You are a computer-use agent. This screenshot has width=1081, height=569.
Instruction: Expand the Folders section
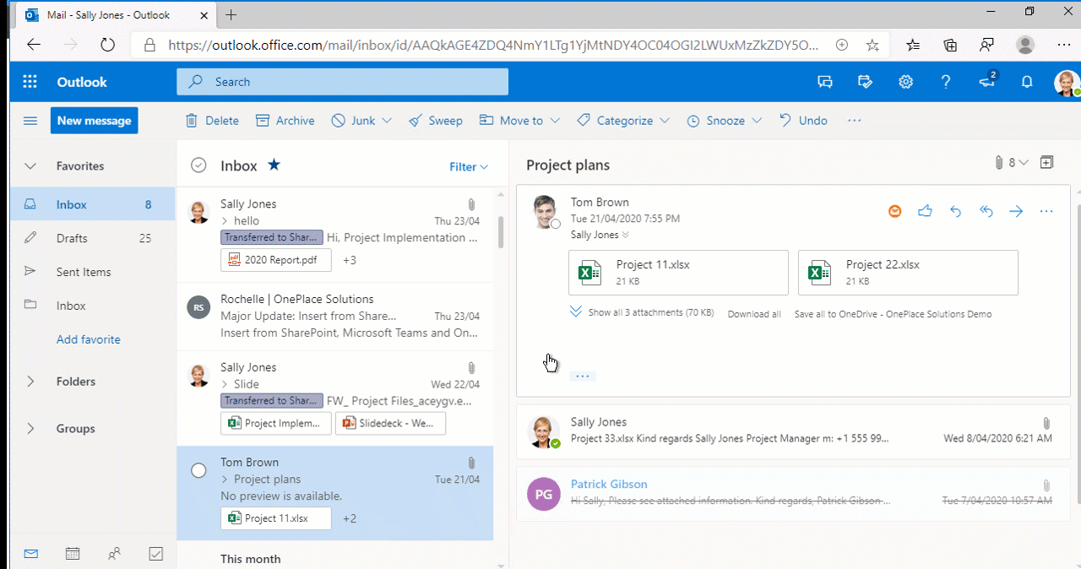30,382
